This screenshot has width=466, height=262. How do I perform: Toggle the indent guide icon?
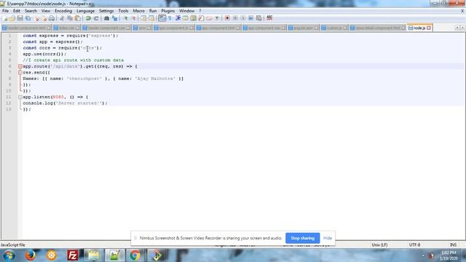(x=178, y=18)
